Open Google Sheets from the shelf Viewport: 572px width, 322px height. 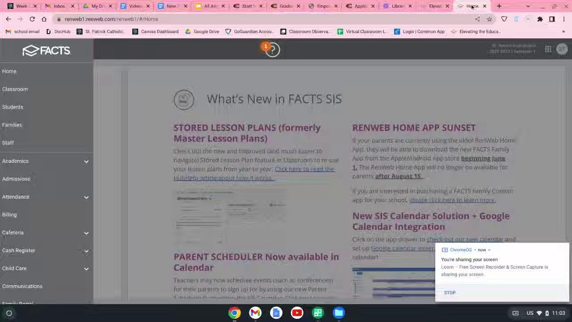click(x=318, y=313)
